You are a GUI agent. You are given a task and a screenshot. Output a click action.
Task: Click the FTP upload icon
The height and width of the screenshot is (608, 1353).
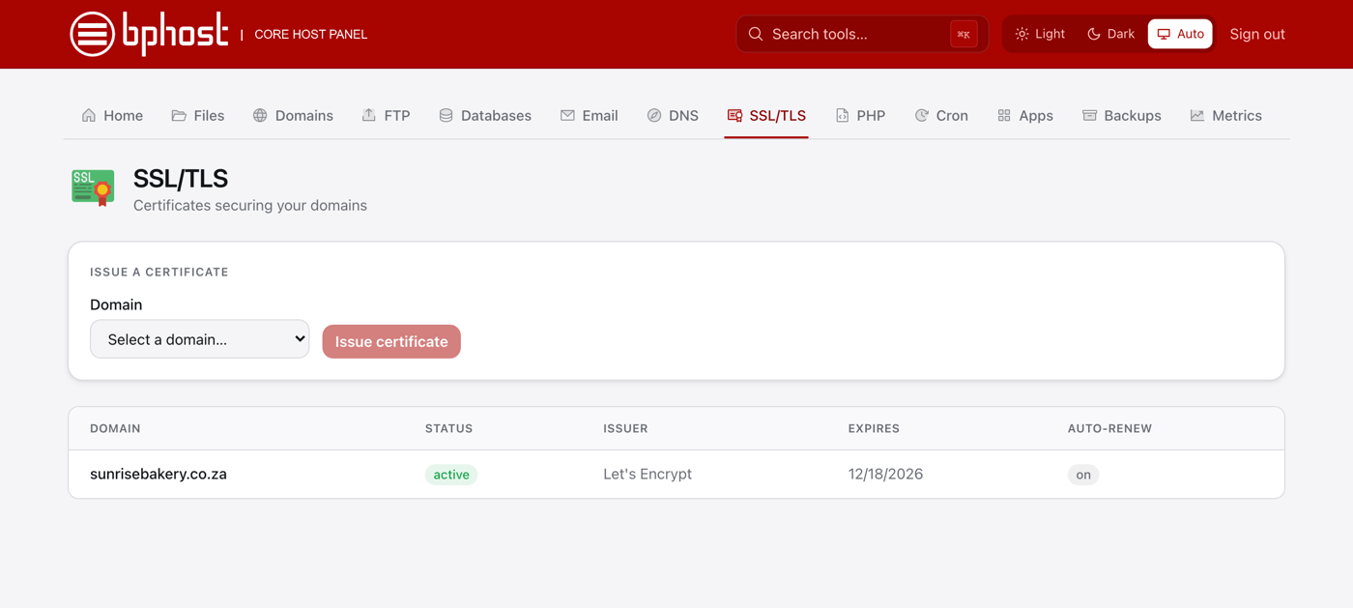click(369, 115)
